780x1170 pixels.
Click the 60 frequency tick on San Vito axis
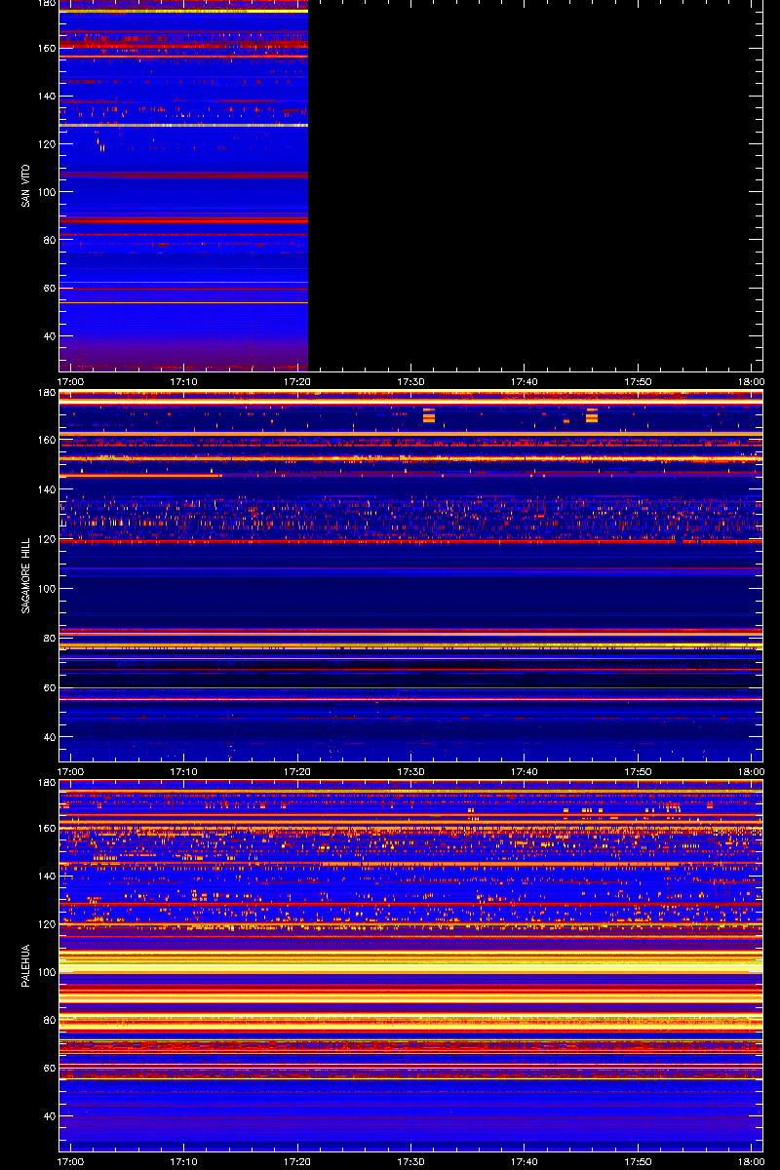coord(49,288)
